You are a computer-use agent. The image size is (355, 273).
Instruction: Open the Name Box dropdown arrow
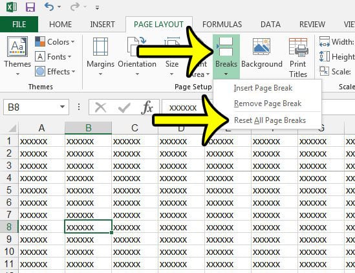[x=62, y=107]
